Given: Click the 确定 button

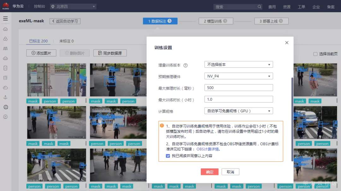Looking at the screenshot, I should point(209,172).
